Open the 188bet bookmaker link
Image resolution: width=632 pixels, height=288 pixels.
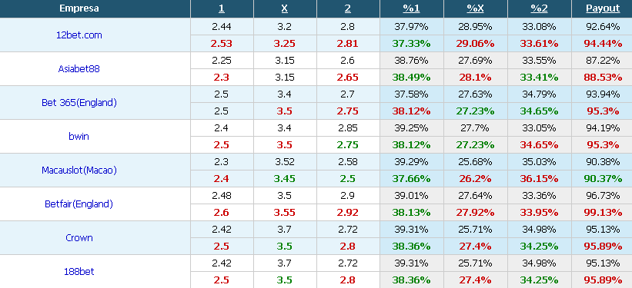point(79,272)
